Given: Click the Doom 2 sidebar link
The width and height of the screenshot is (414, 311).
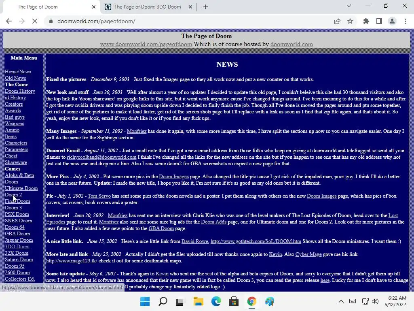Looking at the screenshot, I should 13,195.
